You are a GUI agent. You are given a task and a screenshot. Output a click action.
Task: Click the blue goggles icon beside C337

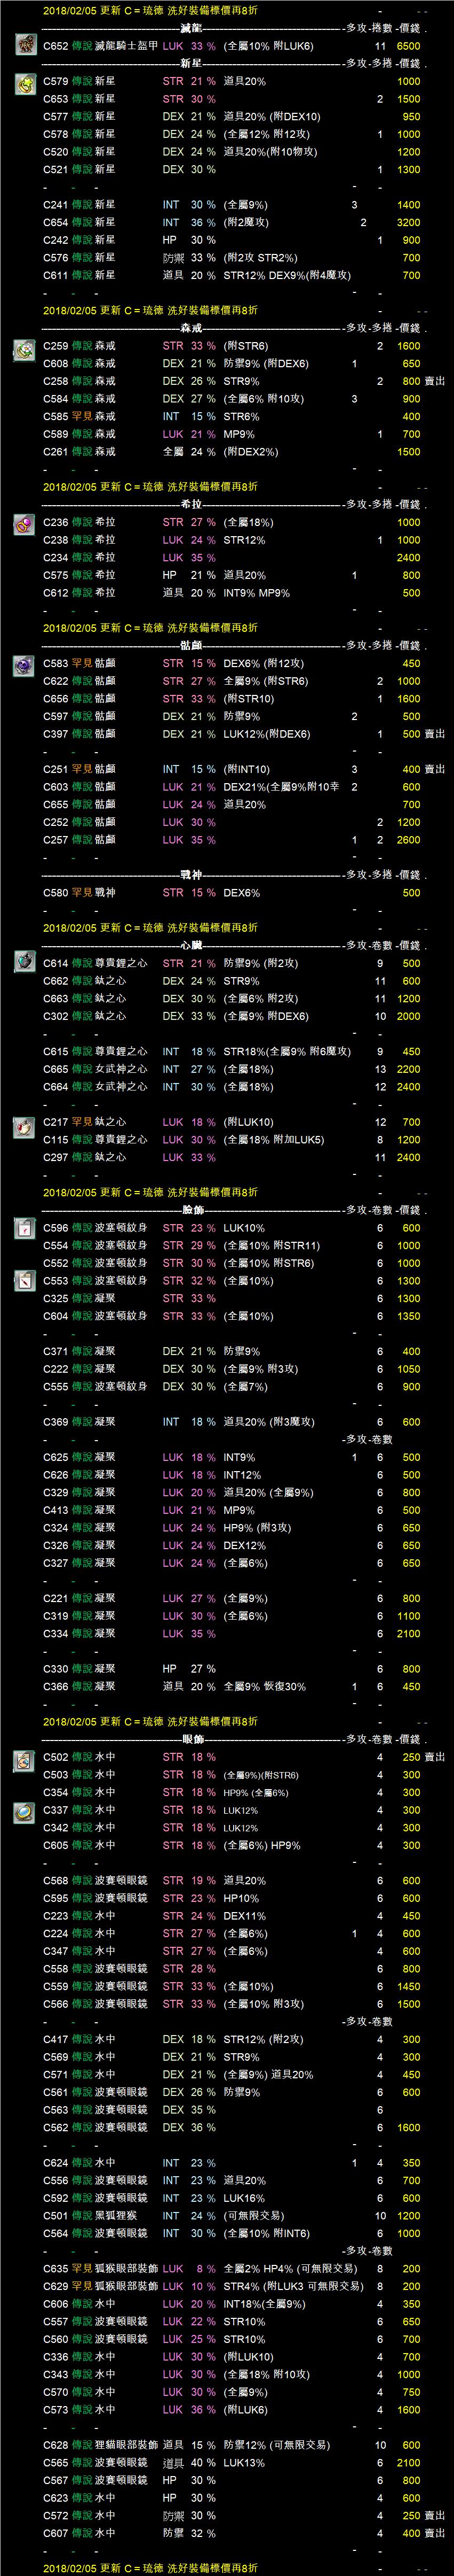click(25, 1812)
